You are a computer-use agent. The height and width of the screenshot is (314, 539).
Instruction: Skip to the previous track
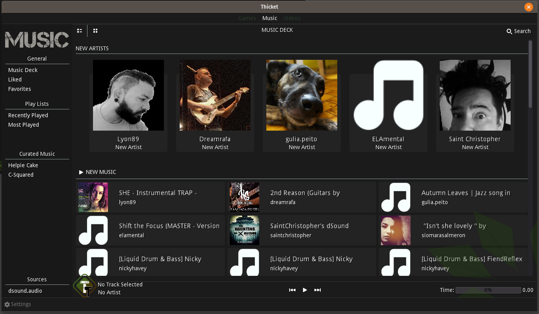coord(292,290)
